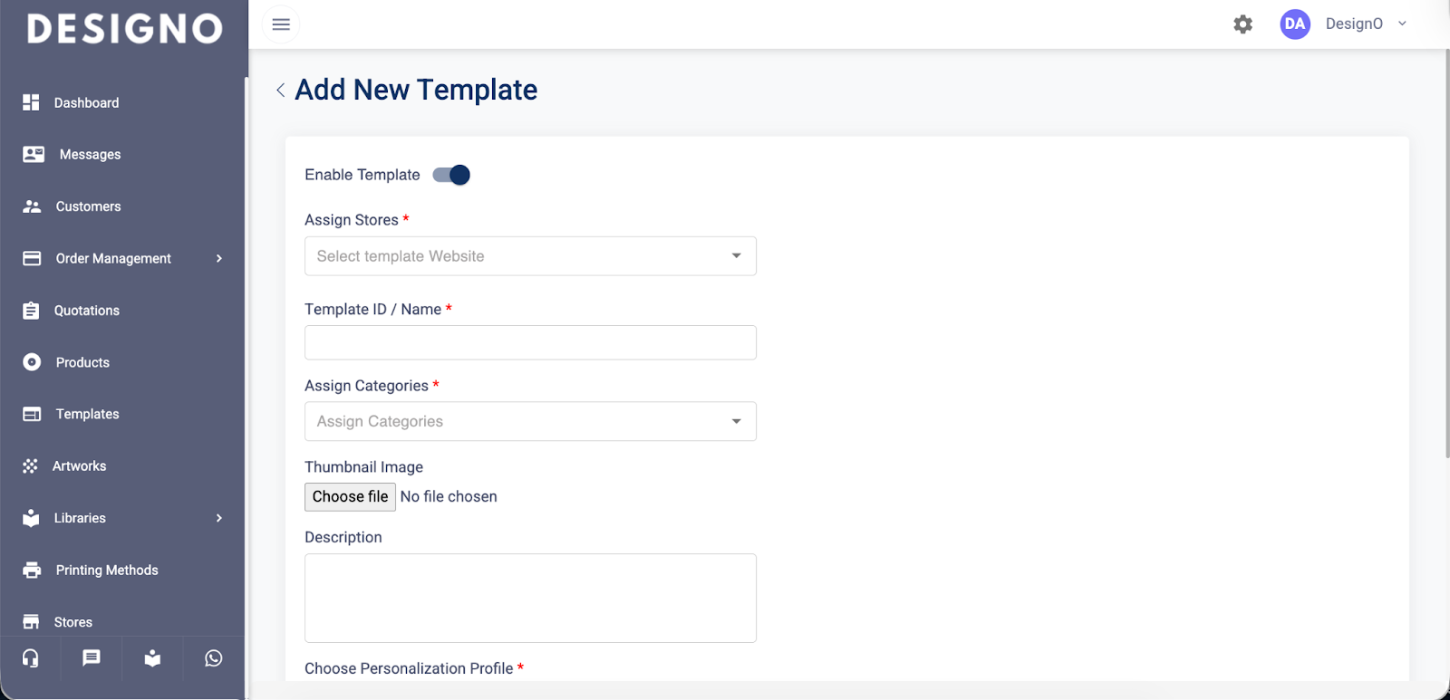
Task: Click the back arrow beside Add New Template
Action: 281,90
